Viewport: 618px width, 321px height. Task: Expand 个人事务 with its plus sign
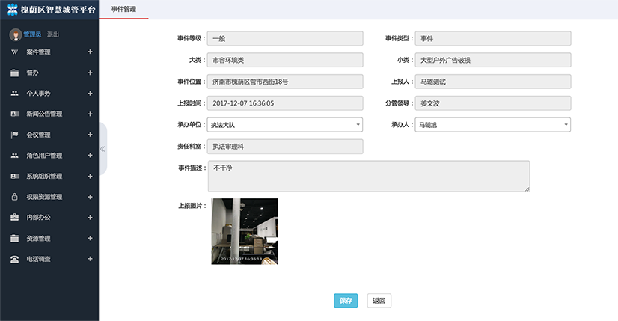[90, 94]
